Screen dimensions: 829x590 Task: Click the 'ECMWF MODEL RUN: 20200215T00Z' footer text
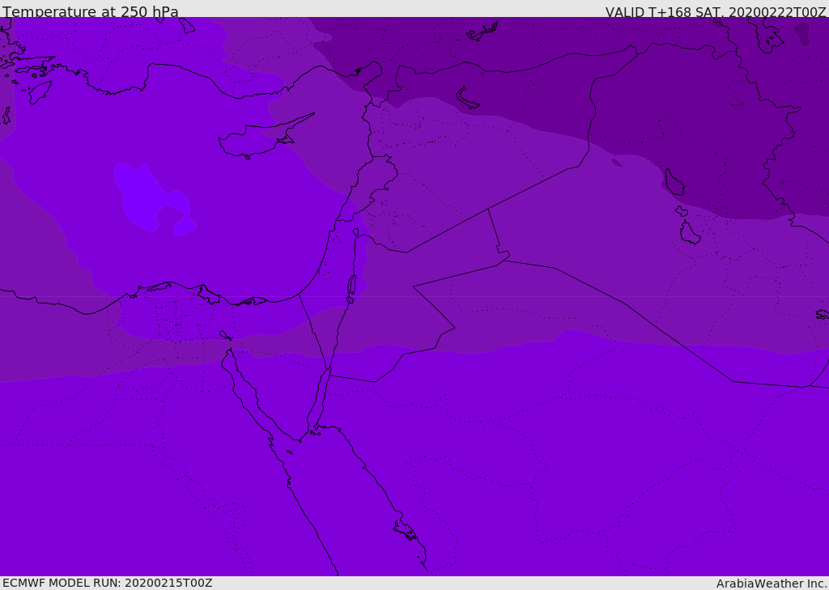pos(108,584)
